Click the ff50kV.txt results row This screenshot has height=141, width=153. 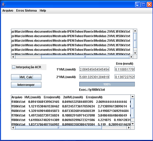tap(71, 106)
